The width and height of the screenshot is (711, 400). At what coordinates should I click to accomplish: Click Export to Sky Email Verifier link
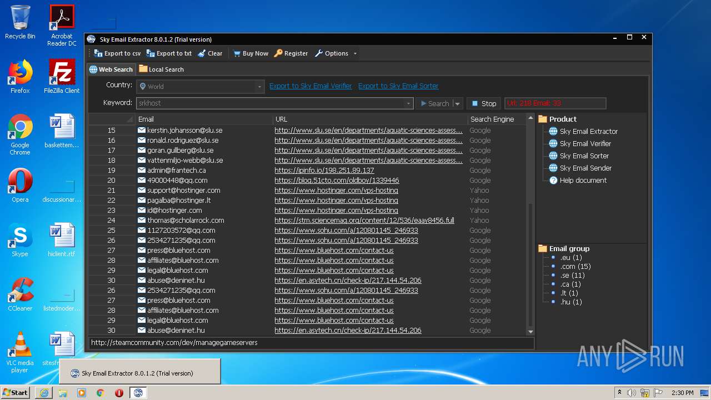311,86
